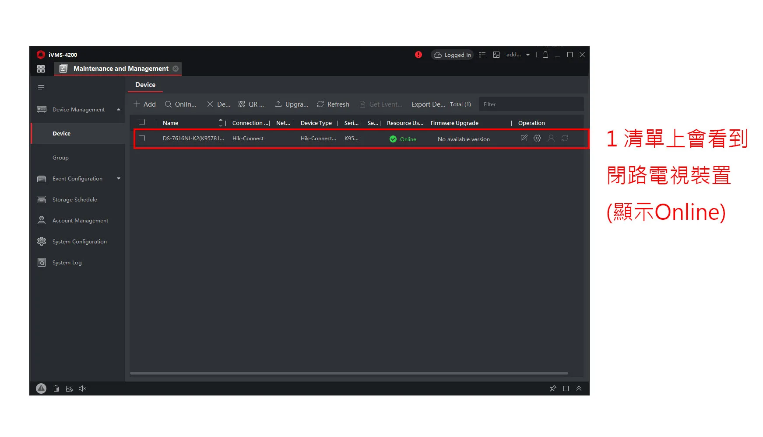
Task: Click the Net... column header
Action: point(283,123)
